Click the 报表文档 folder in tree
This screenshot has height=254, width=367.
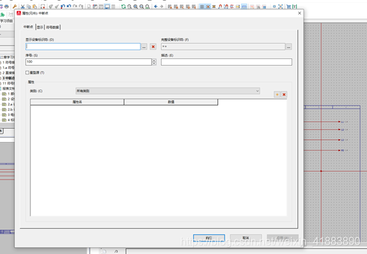point(8,89)
